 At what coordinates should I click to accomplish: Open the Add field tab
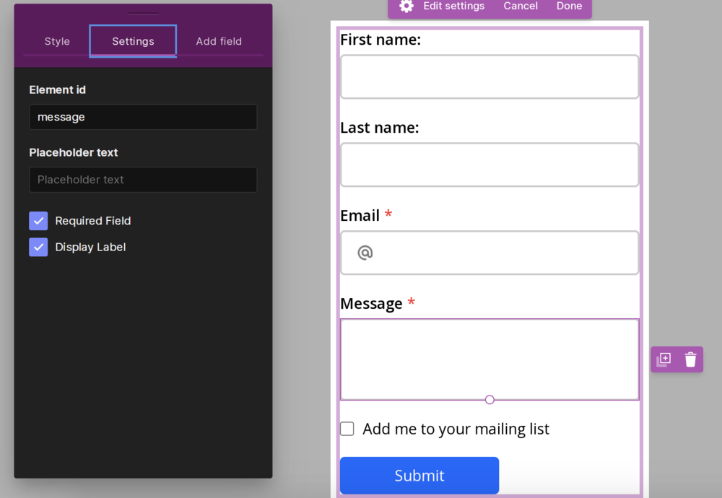(x=219, y=41)
